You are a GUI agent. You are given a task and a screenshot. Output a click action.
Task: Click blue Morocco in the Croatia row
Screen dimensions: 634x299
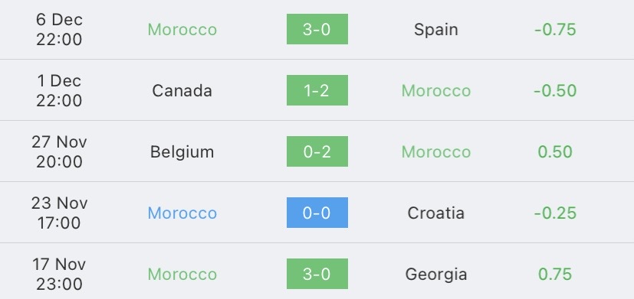182,213
